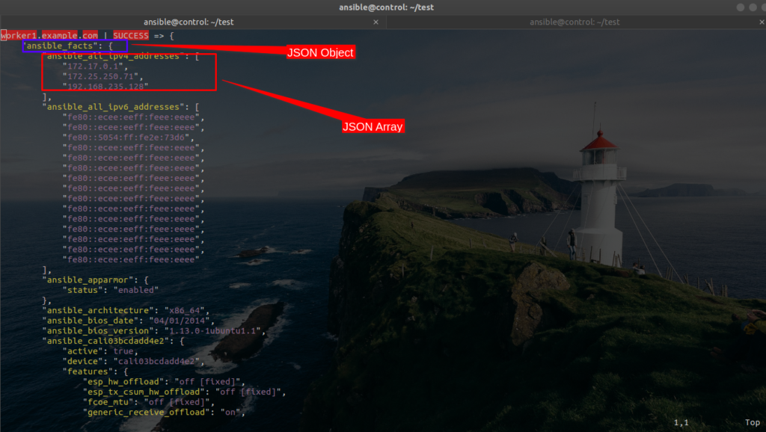The image size is (766, 432).
Task: Click the "status": "enabled" line
Action: 111,290
